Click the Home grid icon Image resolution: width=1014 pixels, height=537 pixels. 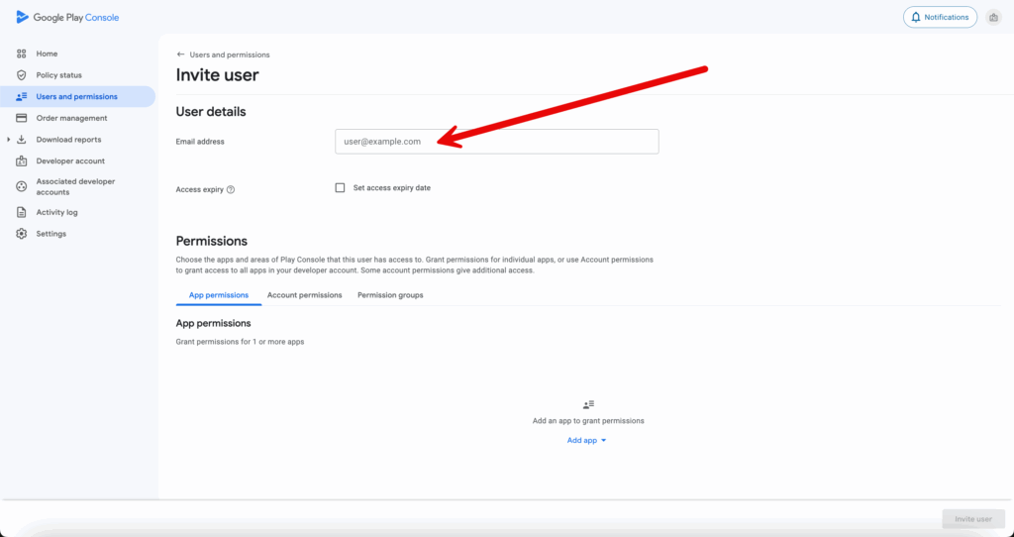click(x=22, y=54)
